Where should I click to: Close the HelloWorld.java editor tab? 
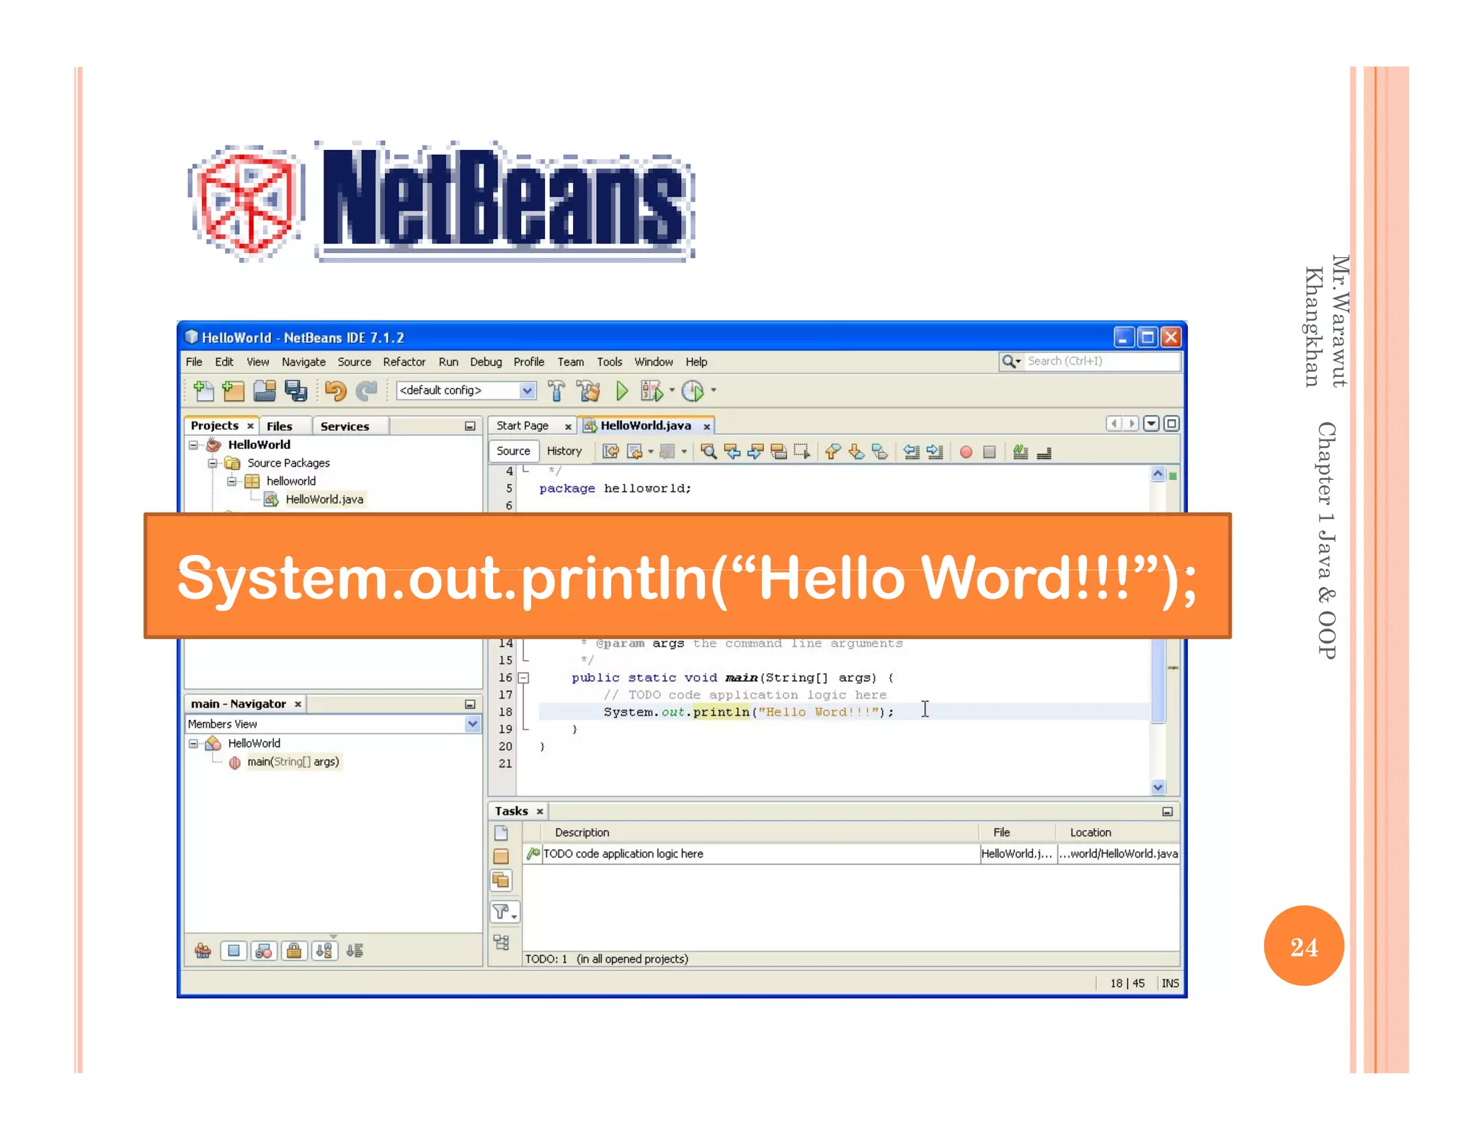coord(707,427)
